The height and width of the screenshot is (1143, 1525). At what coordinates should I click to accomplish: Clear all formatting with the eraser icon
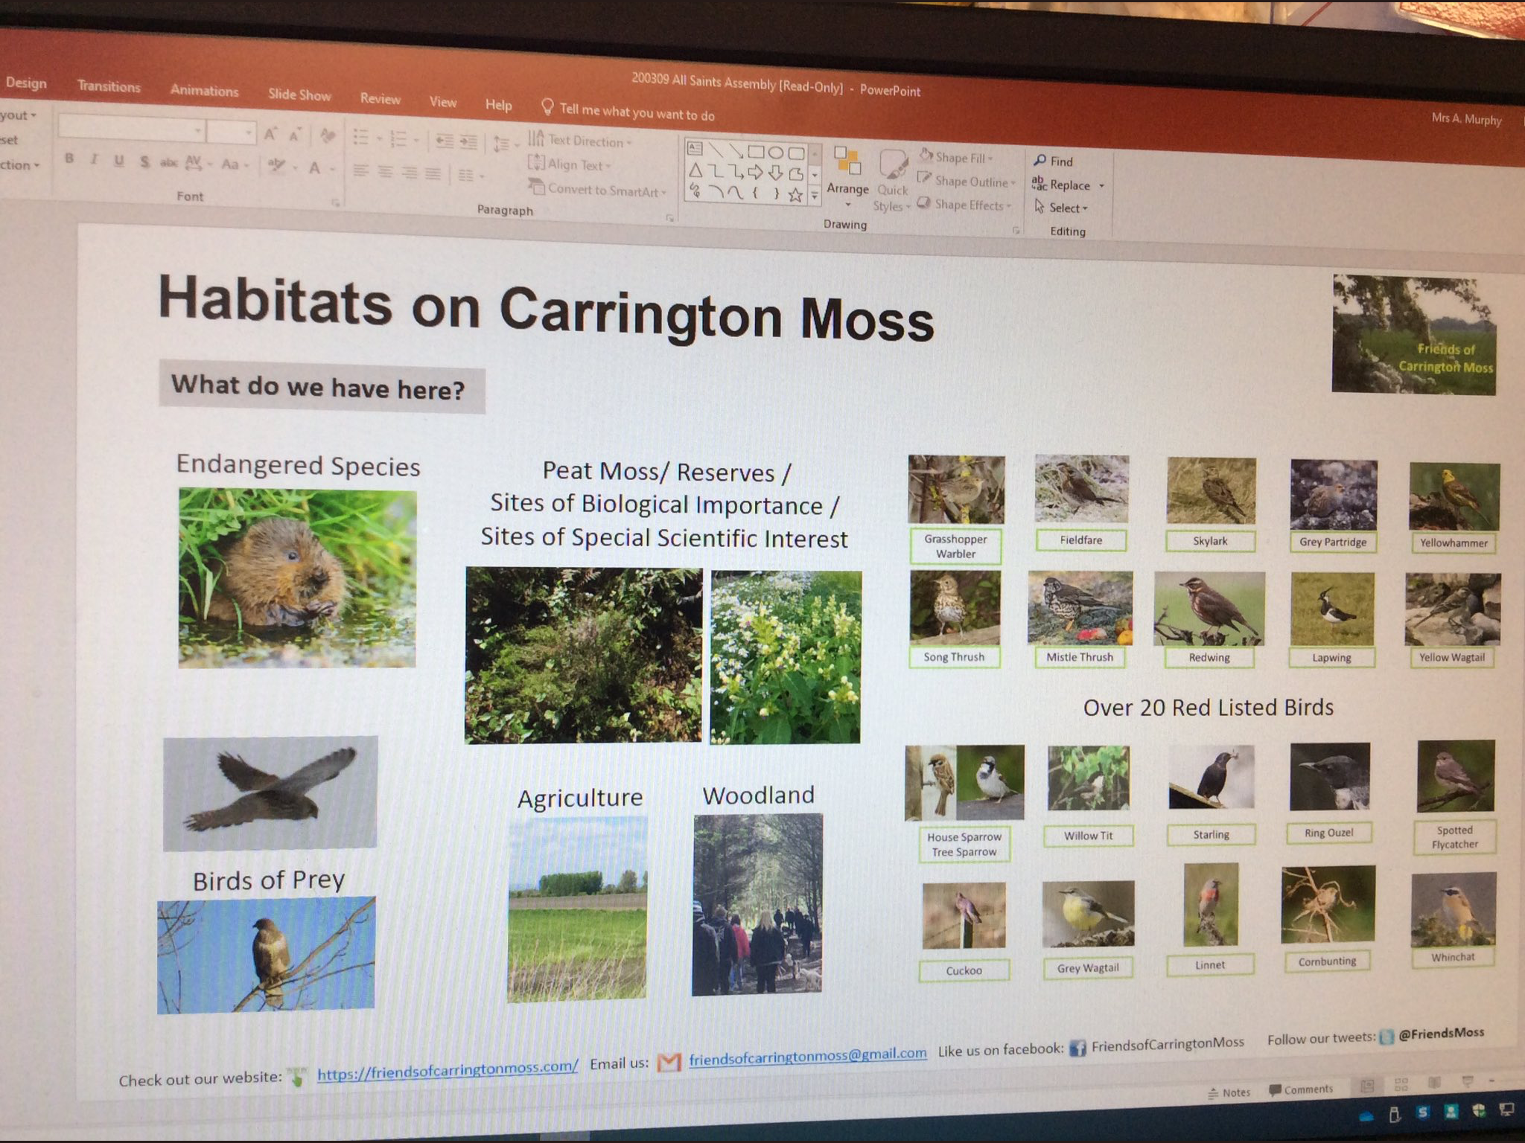pyautogui.click(x=327, y=136)
